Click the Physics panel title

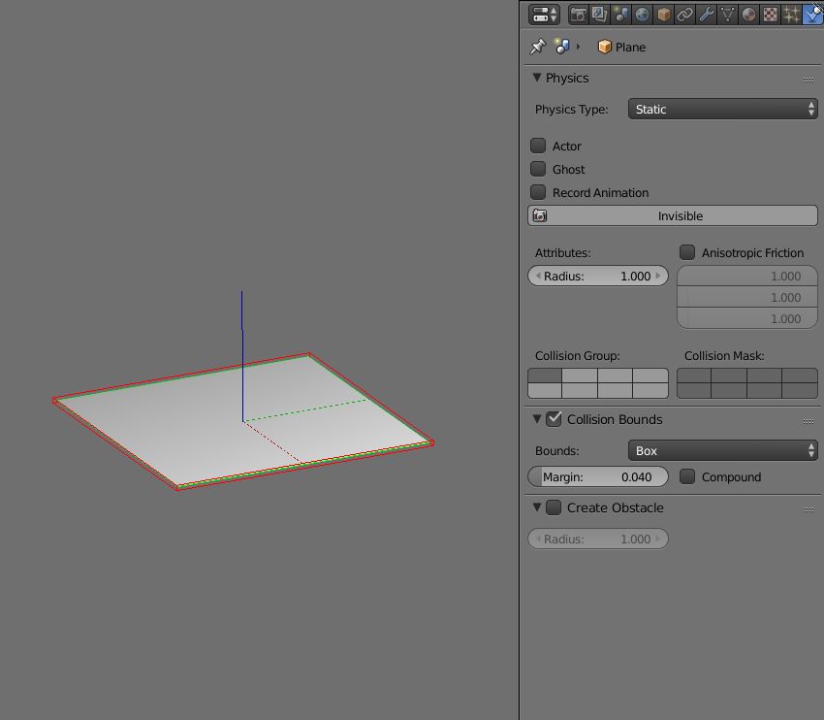click(x=567, y=78)
